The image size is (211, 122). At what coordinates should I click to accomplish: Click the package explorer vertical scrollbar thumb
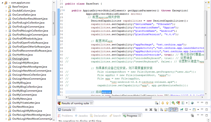coord(54,23)
